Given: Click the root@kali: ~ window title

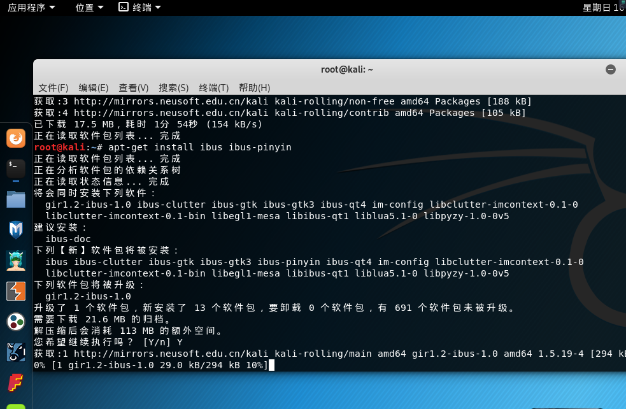Looking at the screenshot, I should click(347, 69).
